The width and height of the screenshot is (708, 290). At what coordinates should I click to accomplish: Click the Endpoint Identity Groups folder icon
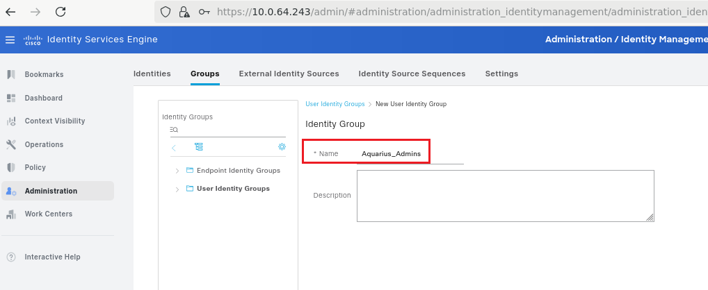[x=190, y=170]
